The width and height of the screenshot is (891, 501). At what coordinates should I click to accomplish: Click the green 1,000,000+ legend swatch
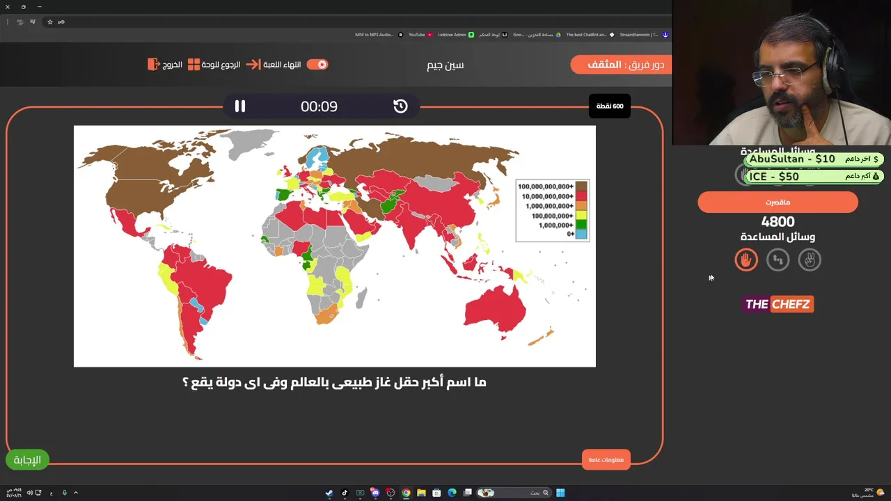(581, 224)
